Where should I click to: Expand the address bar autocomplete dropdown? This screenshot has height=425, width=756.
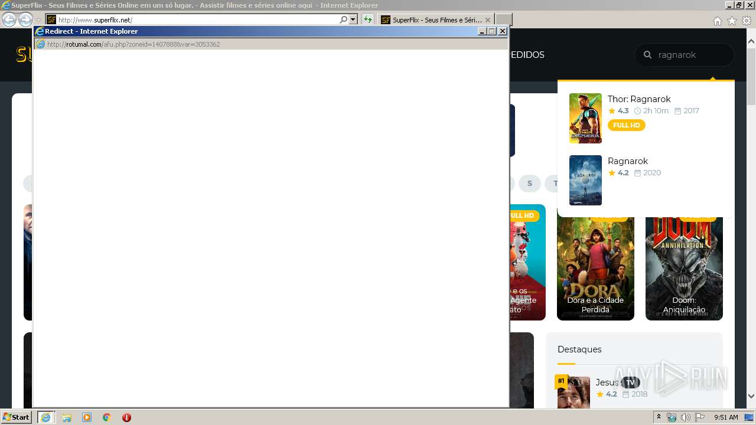click(x=353, y=19)
